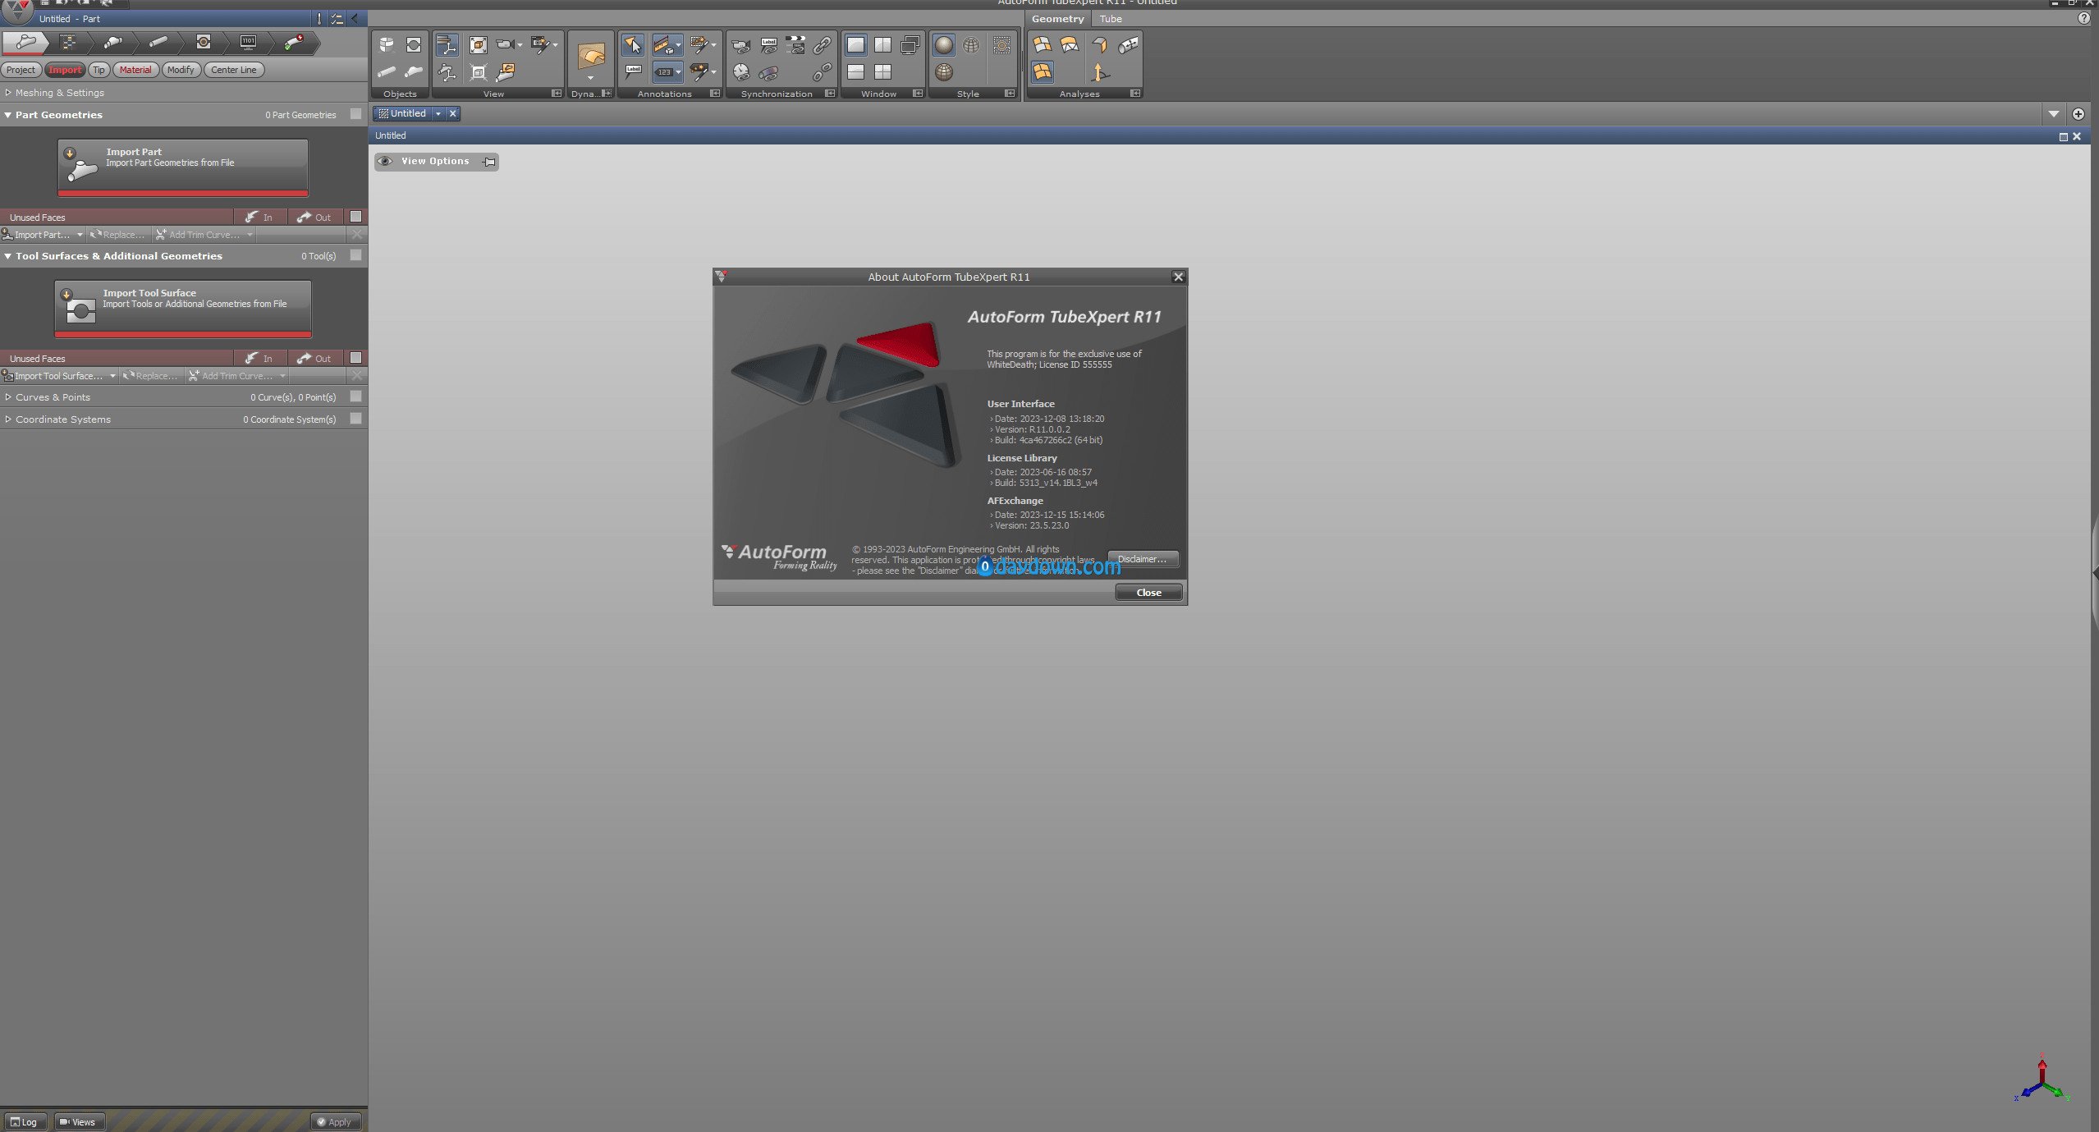The image size is (2099, 1132).
Task: Open the Dyna surface dropdown arrow
Action: pyautogui.click(x=591, y=79)
